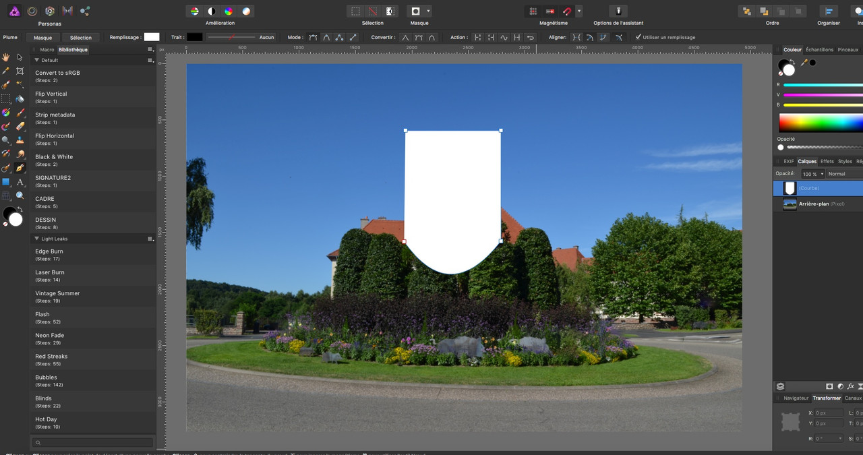The image size is (863, 455).
Task: Enable Smart mode under Mode options
Action: [326, 37]
